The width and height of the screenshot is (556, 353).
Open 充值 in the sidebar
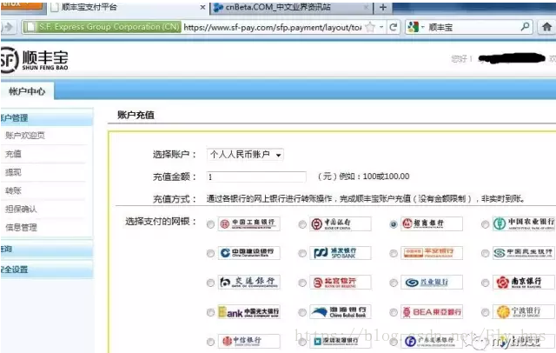[x=14, y=154]
